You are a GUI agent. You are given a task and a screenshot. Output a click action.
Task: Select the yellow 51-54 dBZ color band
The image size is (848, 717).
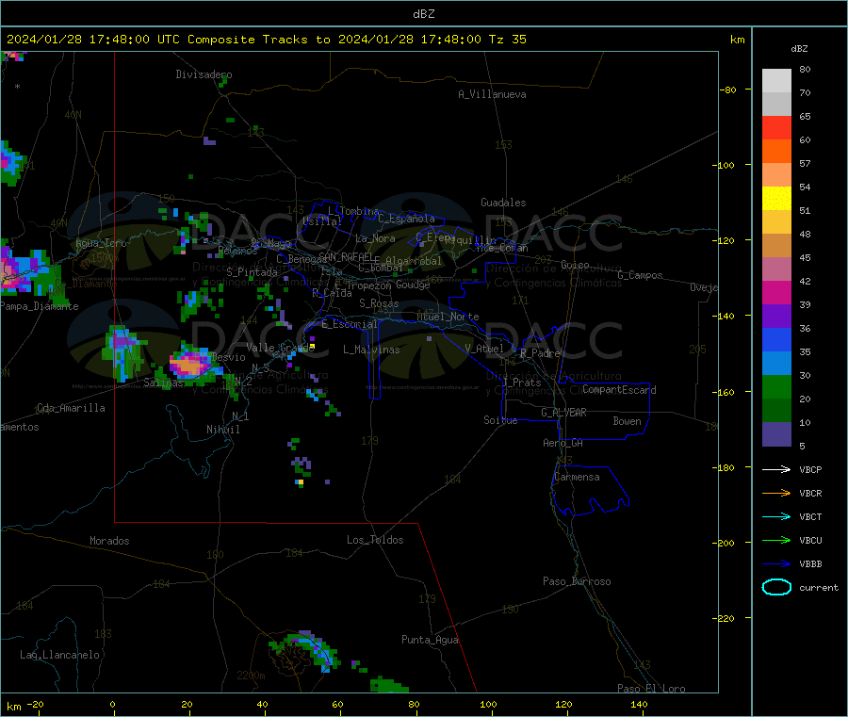pyautogui.click(x=776, y=199)
